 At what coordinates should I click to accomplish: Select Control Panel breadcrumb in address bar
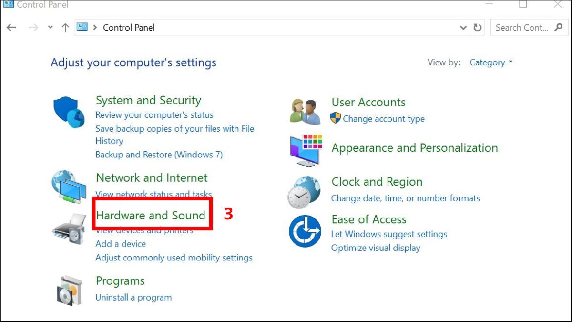(129, 28)
